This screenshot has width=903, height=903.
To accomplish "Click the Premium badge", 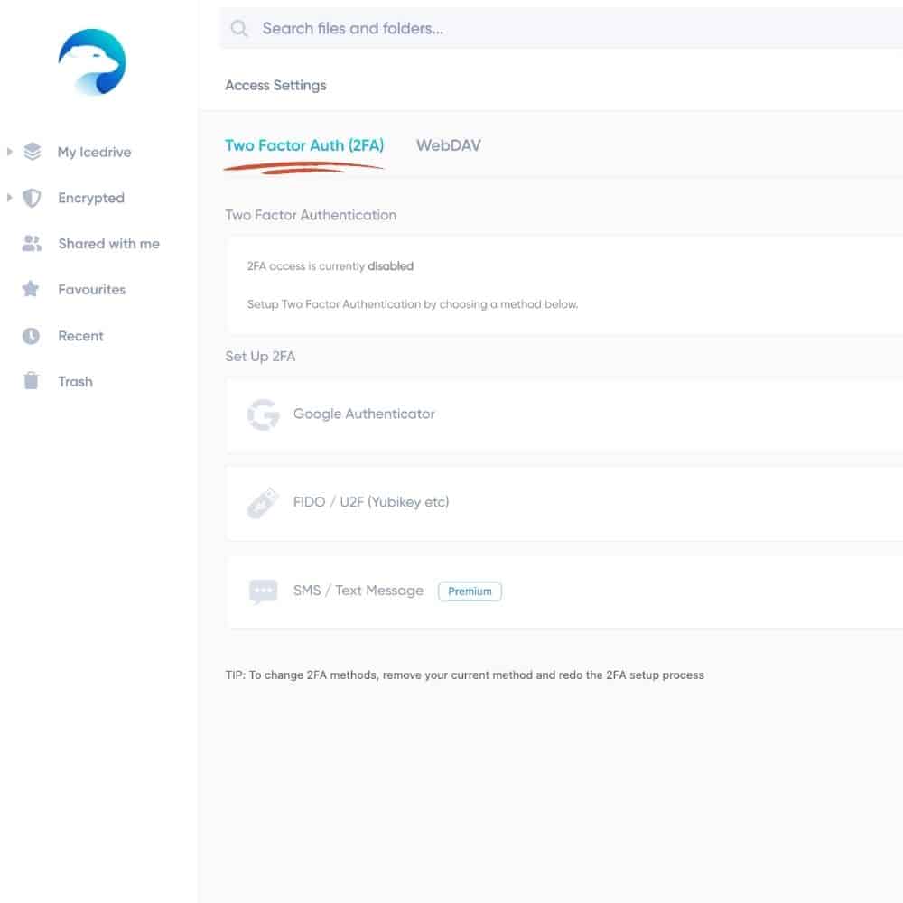I will pyautogui.click(x=470, y=591).
